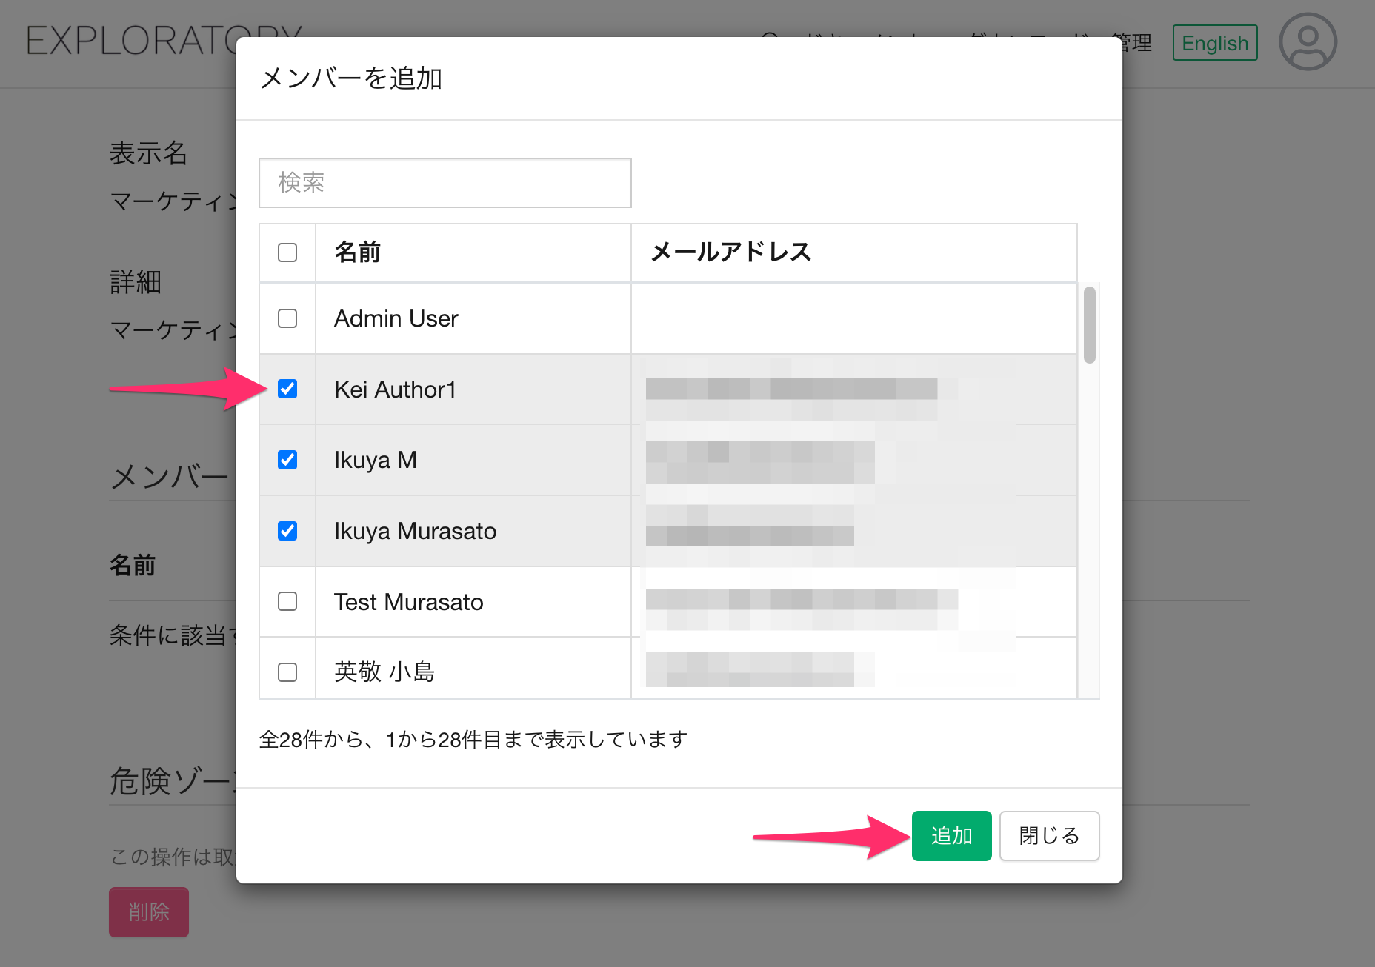Deselect the Ikuya M checkbox

tap(287, 460)
